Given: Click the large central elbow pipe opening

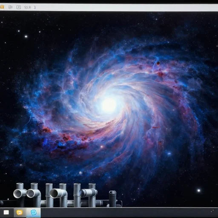Looking at the screenshot, I should pyautogui.click(x=54, y=193).
